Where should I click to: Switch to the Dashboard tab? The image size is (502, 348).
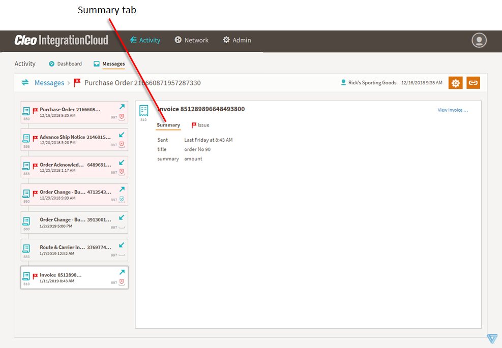tap(65, 64)
